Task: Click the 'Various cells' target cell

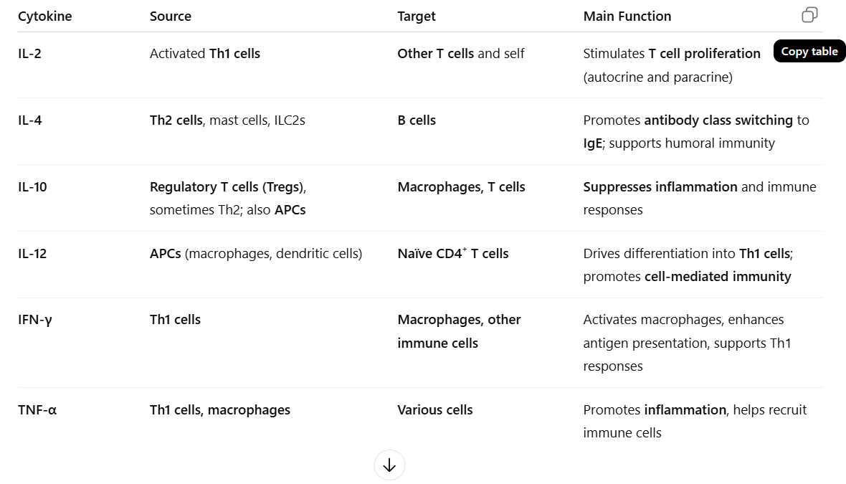Action: [435, 410]
